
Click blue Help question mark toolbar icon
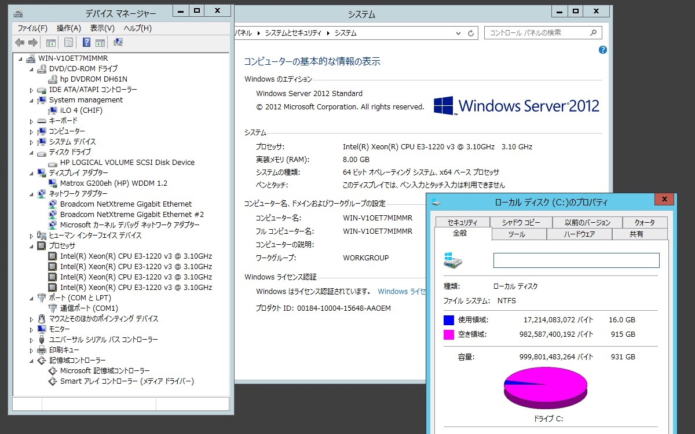pos(86,42)
